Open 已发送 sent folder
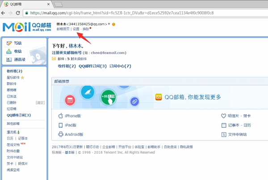268x180 pixels. [x=12, y=96]
